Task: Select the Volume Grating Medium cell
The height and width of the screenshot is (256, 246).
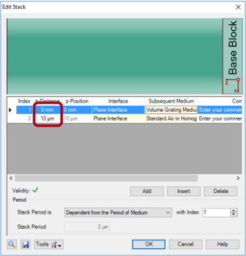Action: 171,110
